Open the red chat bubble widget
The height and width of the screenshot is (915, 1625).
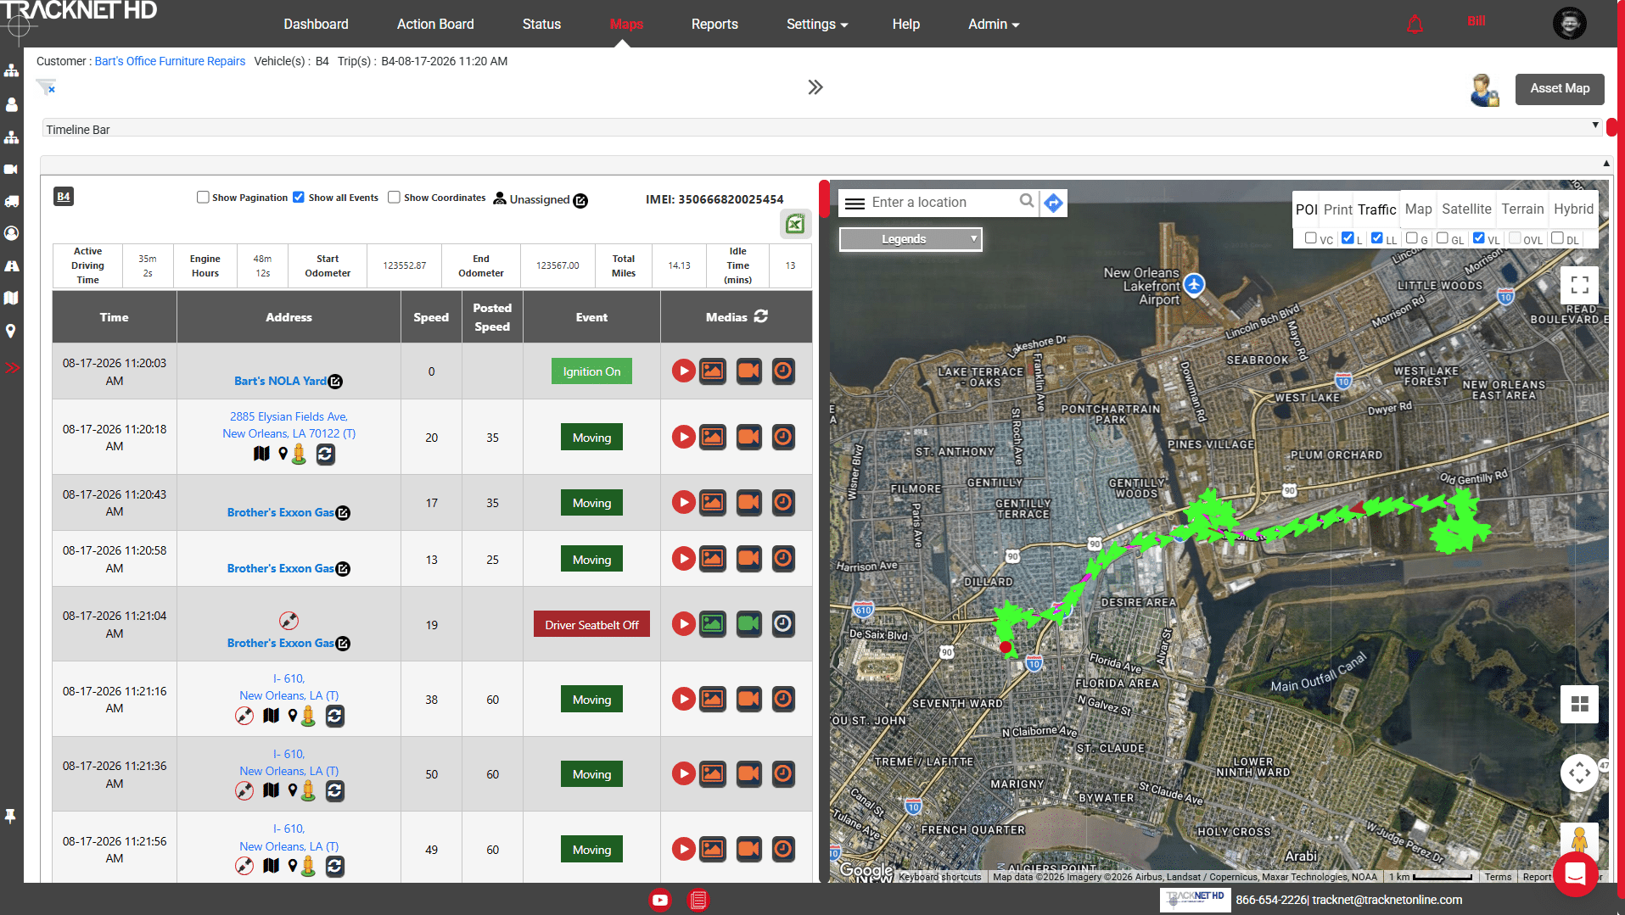[1576, 873]
